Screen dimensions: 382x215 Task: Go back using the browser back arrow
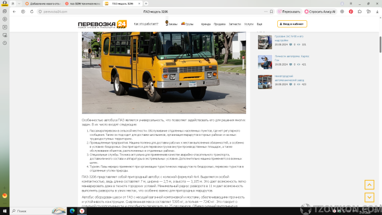(x=14, y=11)
